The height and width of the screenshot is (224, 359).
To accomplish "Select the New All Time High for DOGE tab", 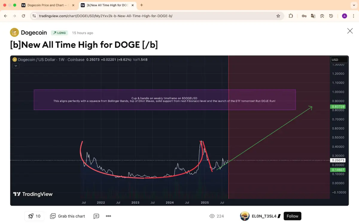I will [x=107, y=5].
